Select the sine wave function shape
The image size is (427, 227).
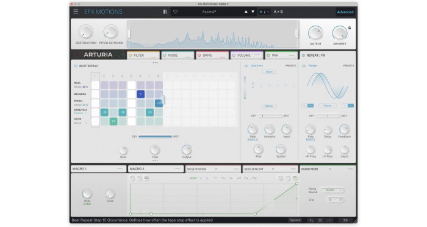click(223, 178)
